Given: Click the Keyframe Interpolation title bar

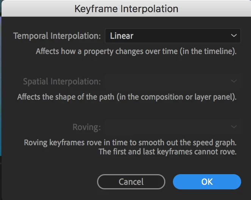Looking at the screenshot, I should tap(126, 8).
